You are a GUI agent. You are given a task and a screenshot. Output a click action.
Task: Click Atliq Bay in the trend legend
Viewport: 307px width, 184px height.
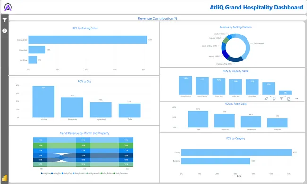46,173
